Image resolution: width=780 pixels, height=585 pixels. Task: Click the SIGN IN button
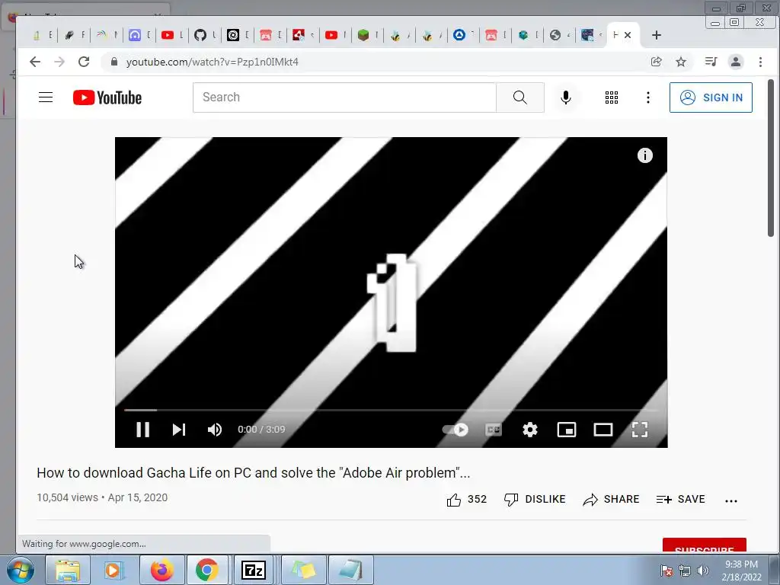(711, 97)
